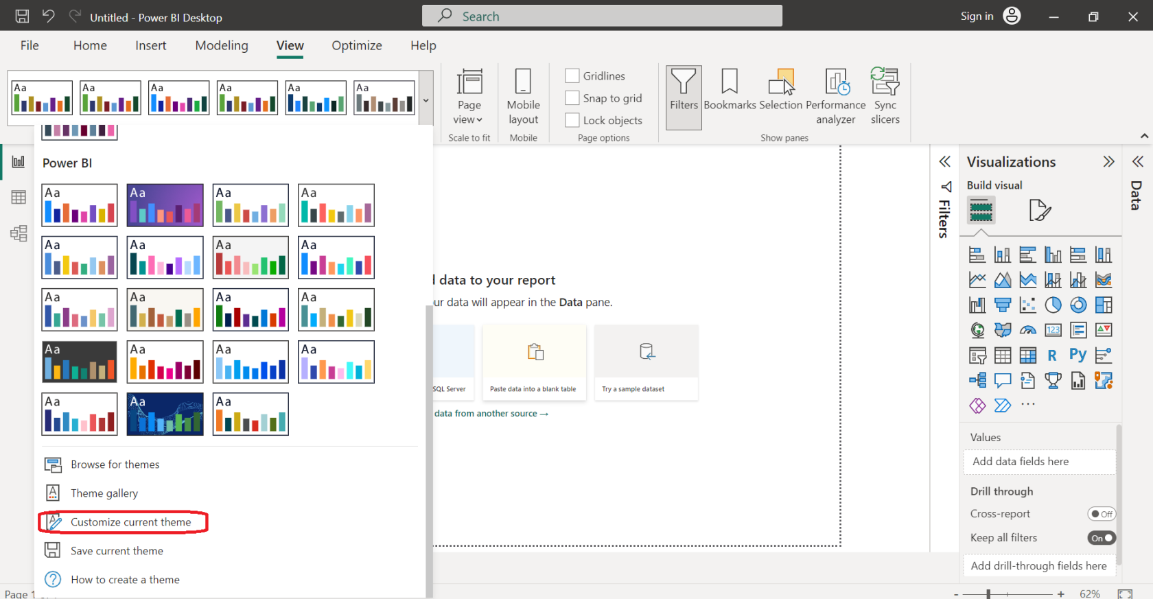1153x599 pixels.
Task: Open Table view in left sidebar
Action: click(x=19, y=198)
